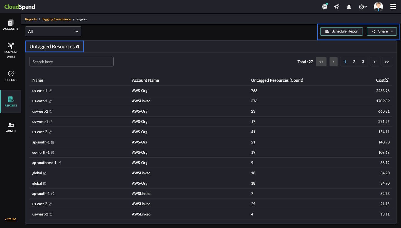Open the Admin sidebar section
The width and height of the screenshot is (401, 228).
point(11,127)
